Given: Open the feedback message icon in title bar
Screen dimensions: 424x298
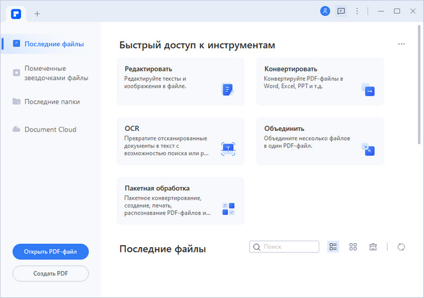Looking at the screenshot, I should click(x=341, y=11).
